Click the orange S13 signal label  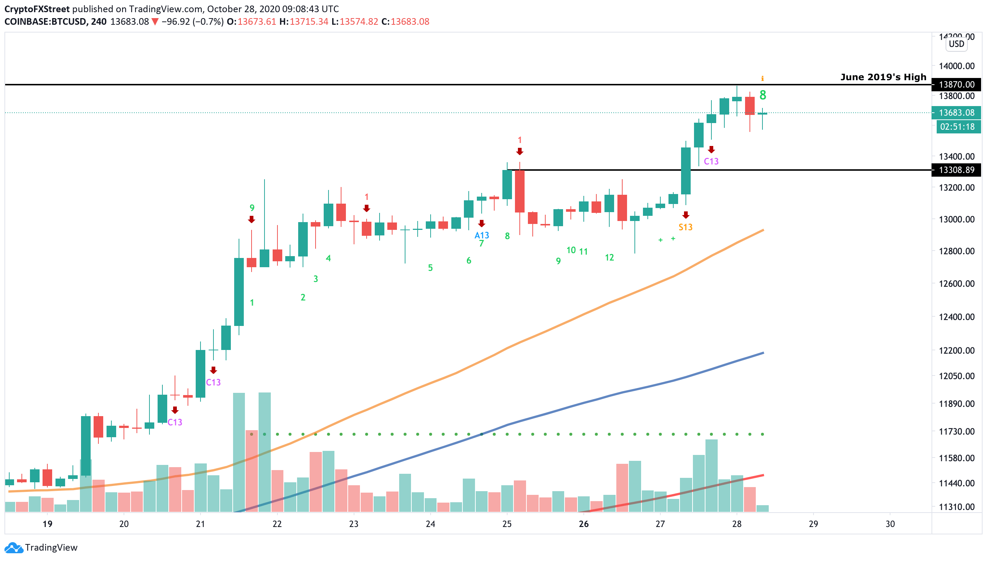coord(685,227)
